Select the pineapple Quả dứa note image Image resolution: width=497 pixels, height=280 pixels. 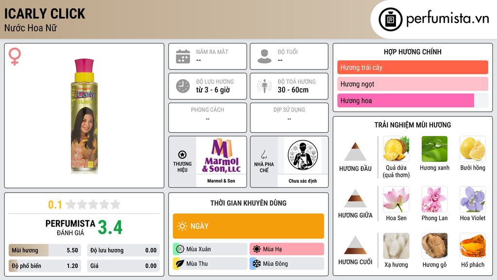[x=396, y=149]
